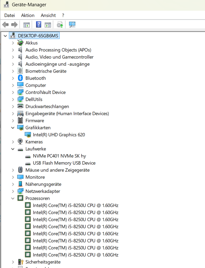This screenshot has height=268, width=205.
Task: Open the Datei menu
Action: (9, 15)
